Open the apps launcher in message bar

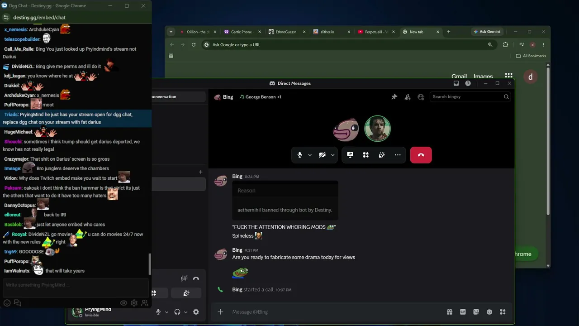(503, 312)
